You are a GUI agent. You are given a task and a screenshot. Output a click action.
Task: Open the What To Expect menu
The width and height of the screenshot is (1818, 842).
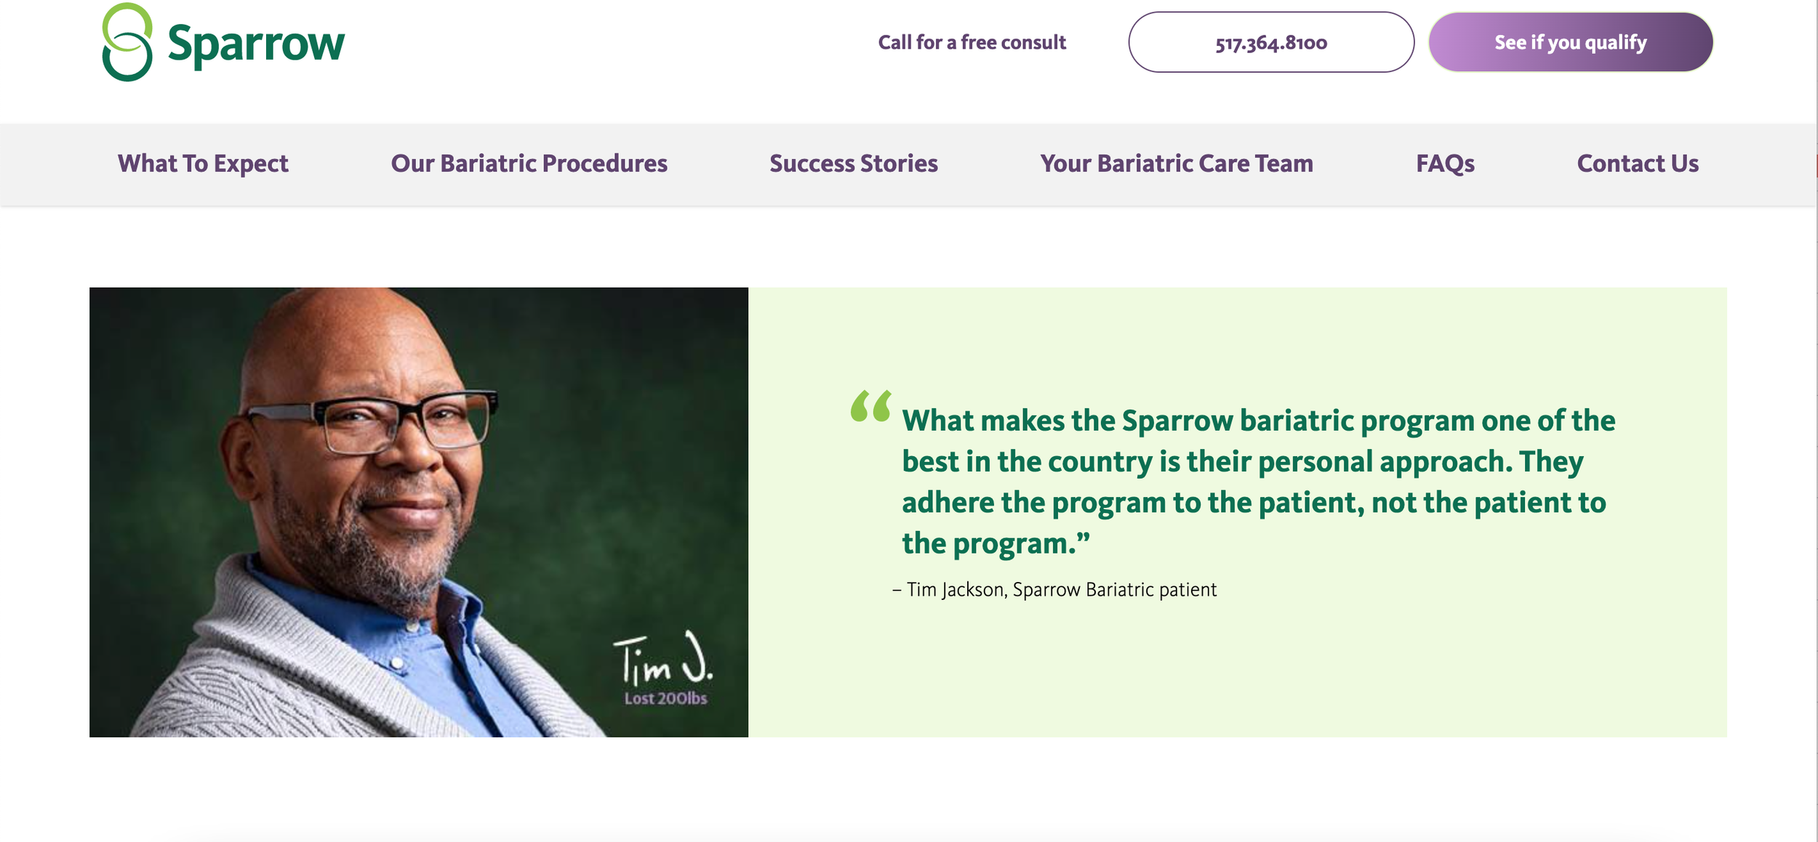(x=203, y=164)
